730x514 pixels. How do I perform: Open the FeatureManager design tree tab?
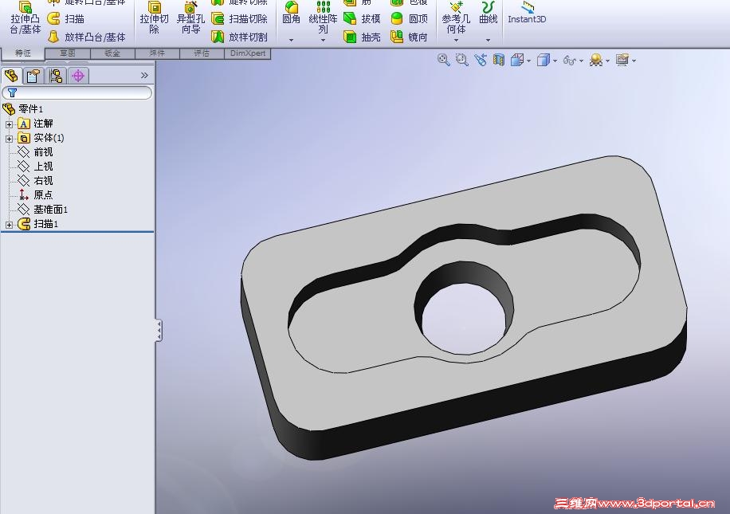[11, 76]
